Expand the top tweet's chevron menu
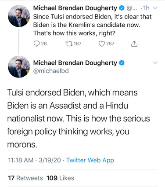The width and height of the screenshot is (165, 187). click(155, 8)
